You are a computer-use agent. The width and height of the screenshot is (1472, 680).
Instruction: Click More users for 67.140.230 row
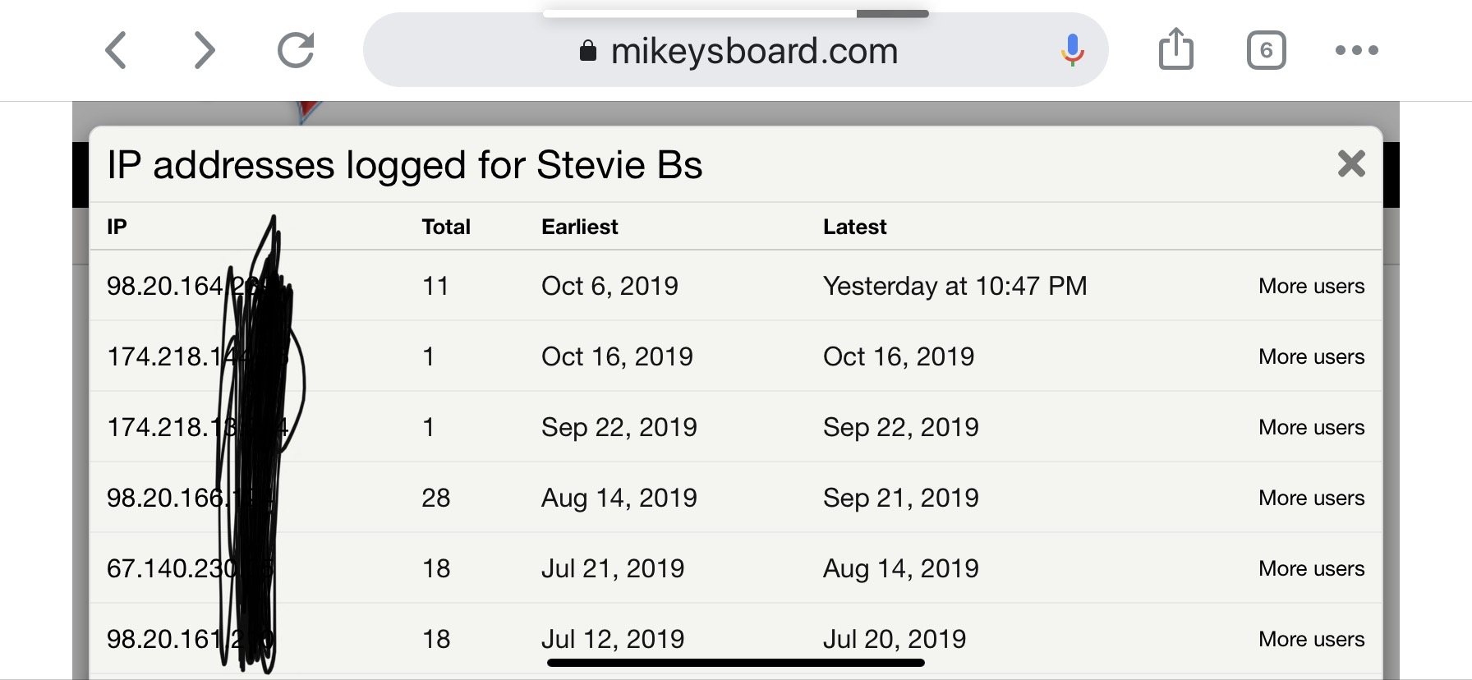tap(1311, 568)
